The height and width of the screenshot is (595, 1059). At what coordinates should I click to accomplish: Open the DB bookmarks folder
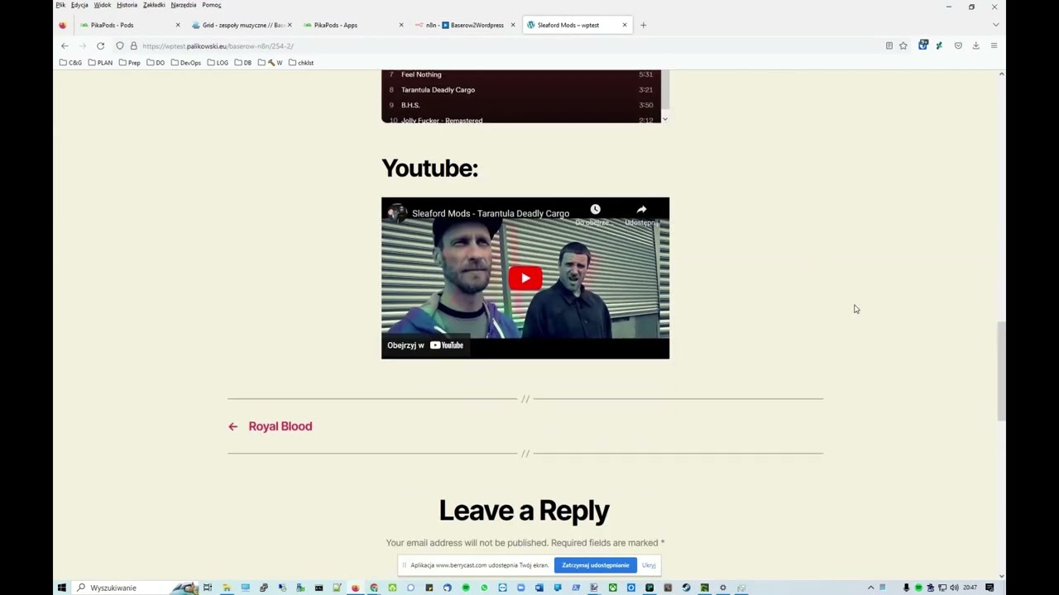click(243, 63)
